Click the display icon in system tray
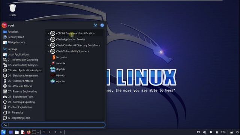 point(198,132)
